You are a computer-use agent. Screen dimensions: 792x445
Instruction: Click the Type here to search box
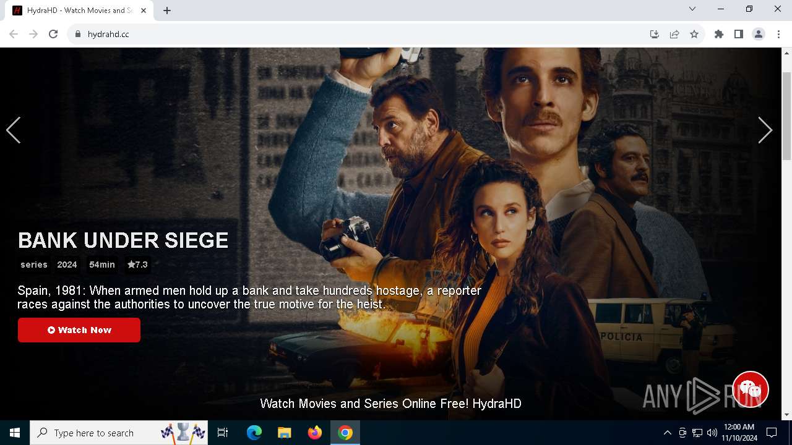(119, 433)
